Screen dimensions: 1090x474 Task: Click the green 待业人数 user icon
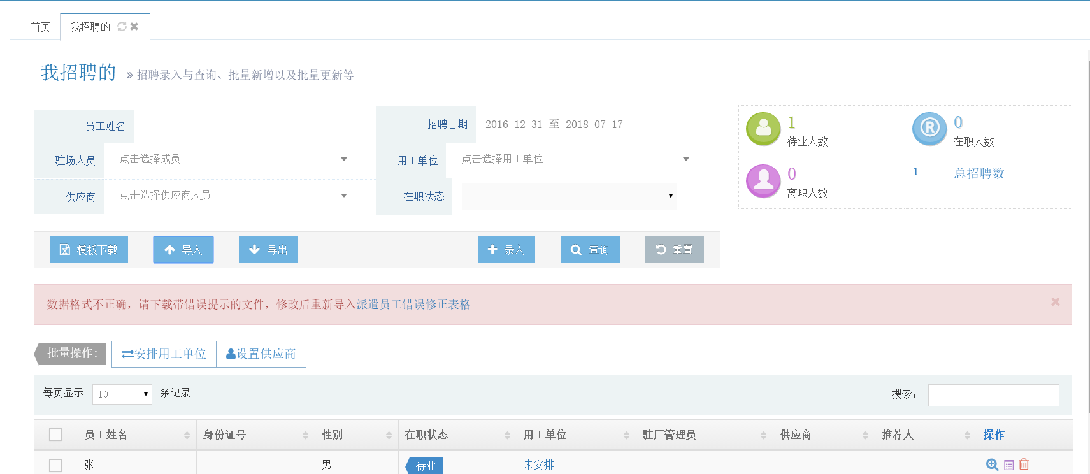tap(763, 129)
